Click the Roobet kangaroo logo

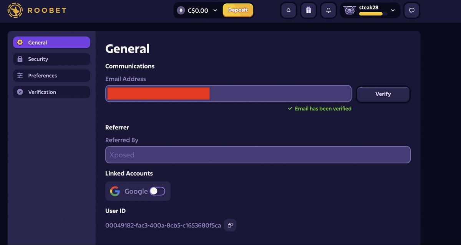pos(15,10)
